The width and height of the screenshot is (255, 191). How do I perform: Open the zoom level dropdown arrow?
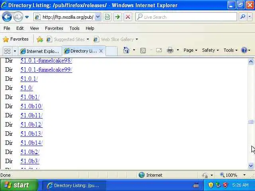[x=244, y=175]
